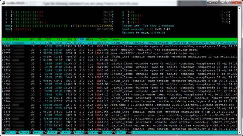
Task: Click the Tasks count line
Action: pos(148,26)
